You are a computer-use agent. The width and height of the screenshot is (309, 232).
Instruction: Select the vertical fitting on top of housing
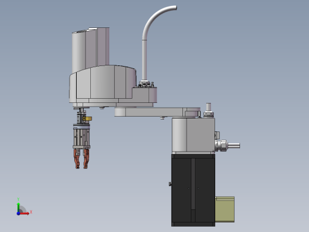pos(209,110)
